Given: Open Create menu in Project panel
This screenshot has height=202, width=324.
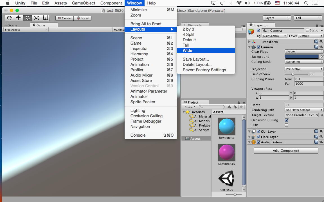Looking at the screenshot, I should (190, 107).
